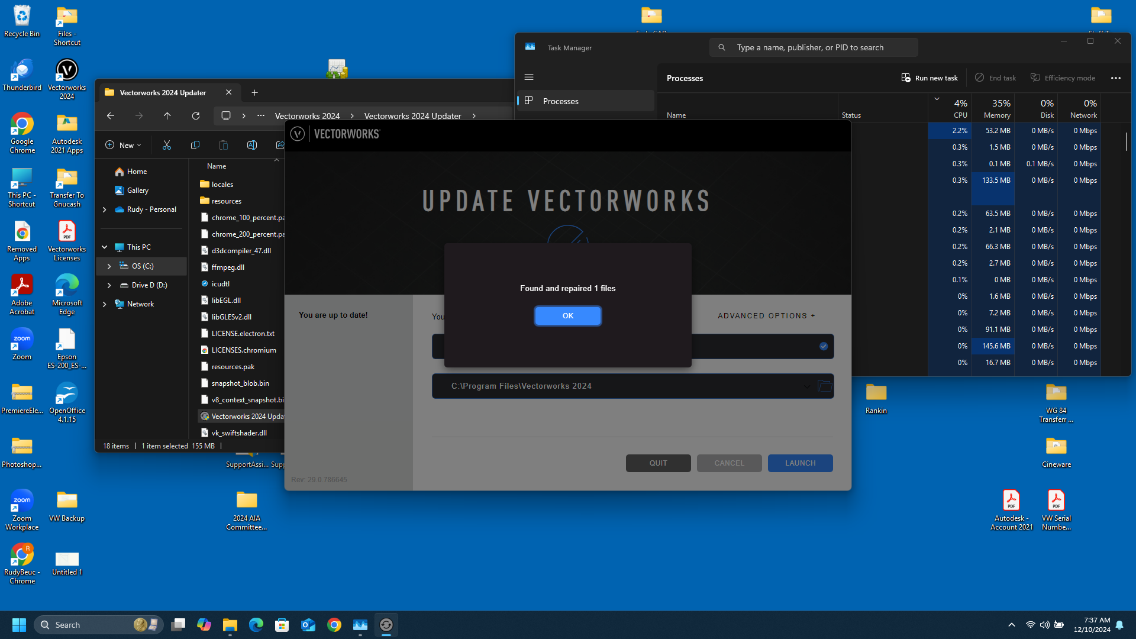Click the Refresh icon in File Explorer

point(196,115)
